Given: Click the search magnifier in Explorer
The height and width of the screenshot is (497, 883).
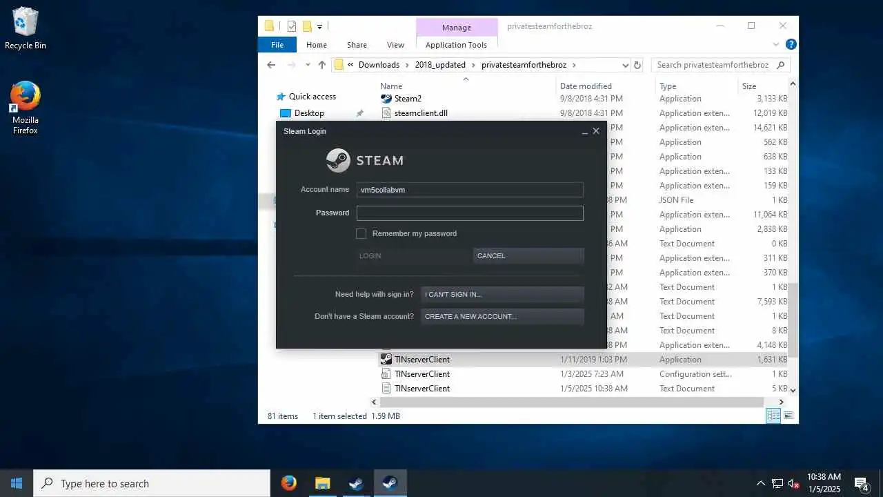Looking at the screenshot, I should pos(781,65).
